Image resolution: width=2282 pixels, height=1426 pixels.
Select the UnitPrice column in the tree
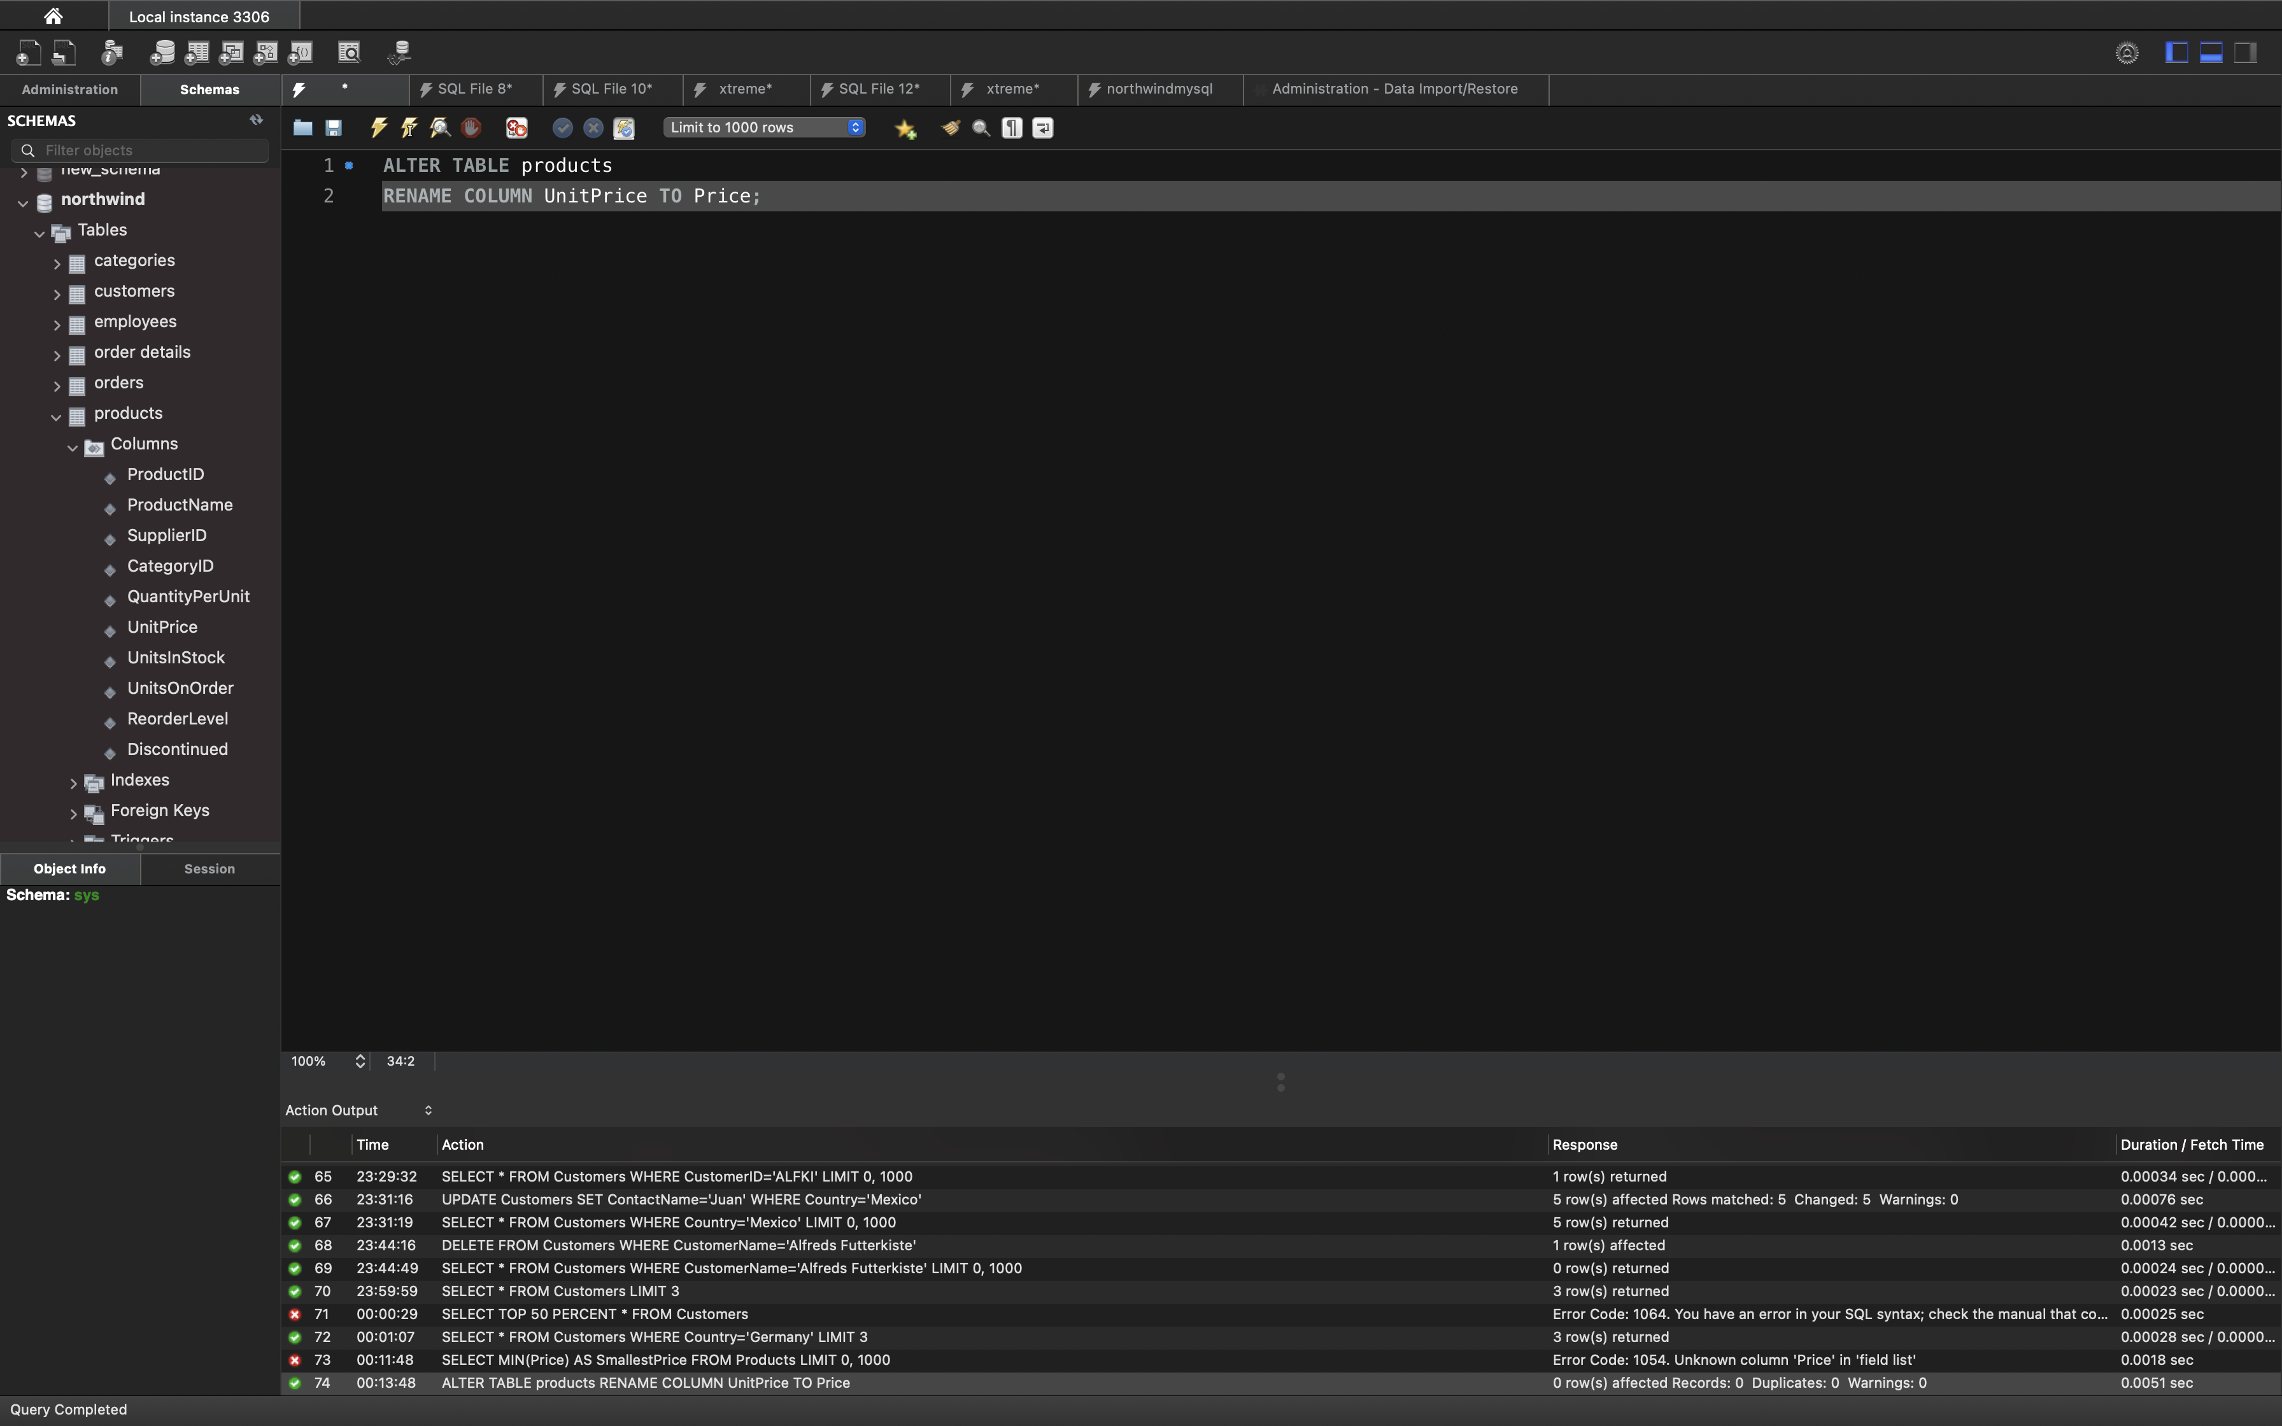pos(162,627)
